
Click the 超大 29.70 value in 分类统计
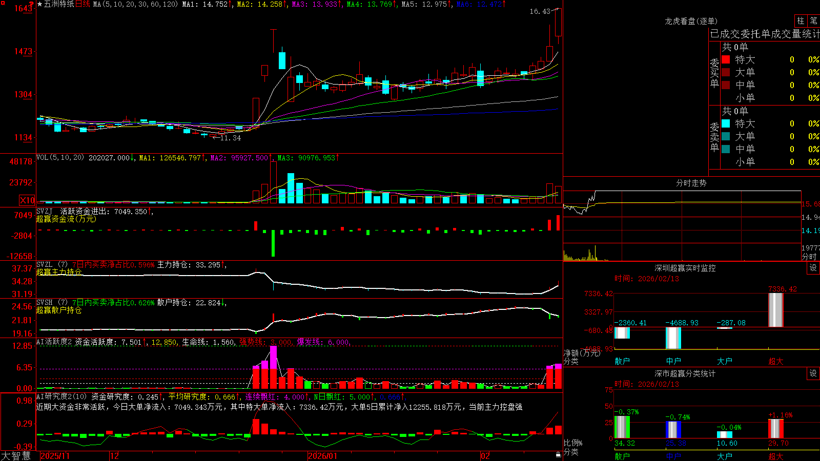click(x=778, y=443)
